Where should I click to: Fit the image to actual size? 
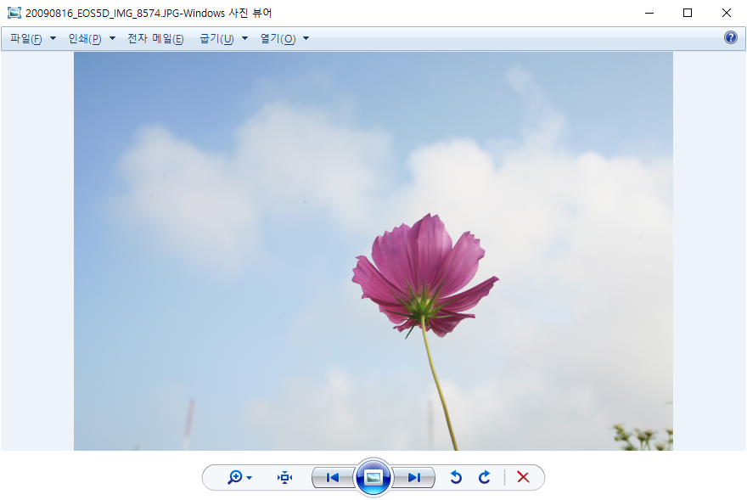[285, 477]
